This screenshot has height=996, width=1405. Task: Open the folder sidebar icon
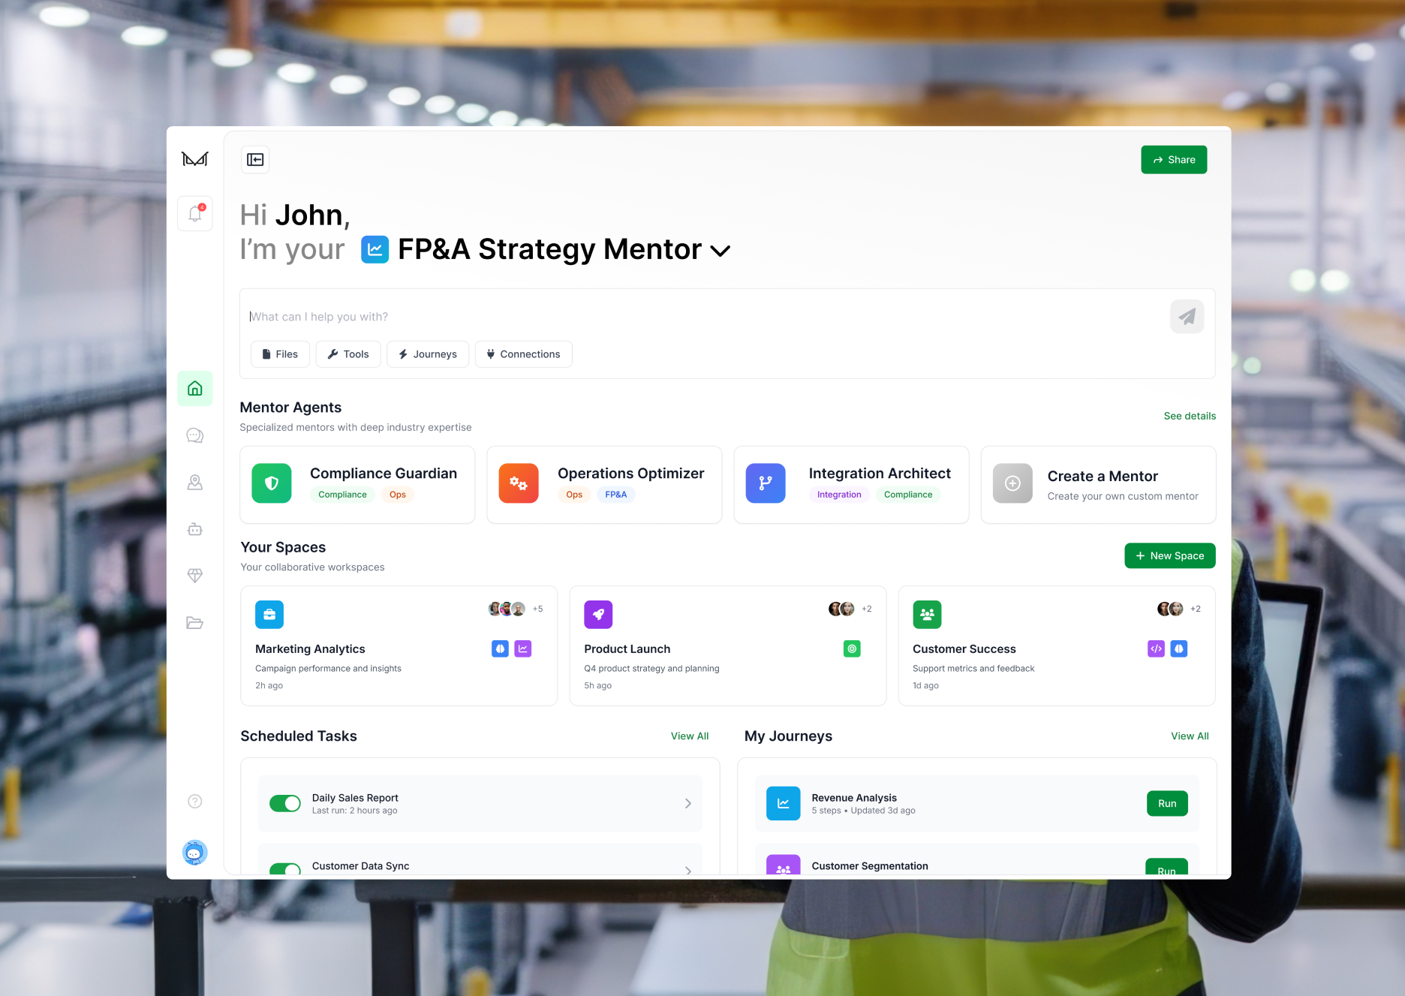pos(194,623)
